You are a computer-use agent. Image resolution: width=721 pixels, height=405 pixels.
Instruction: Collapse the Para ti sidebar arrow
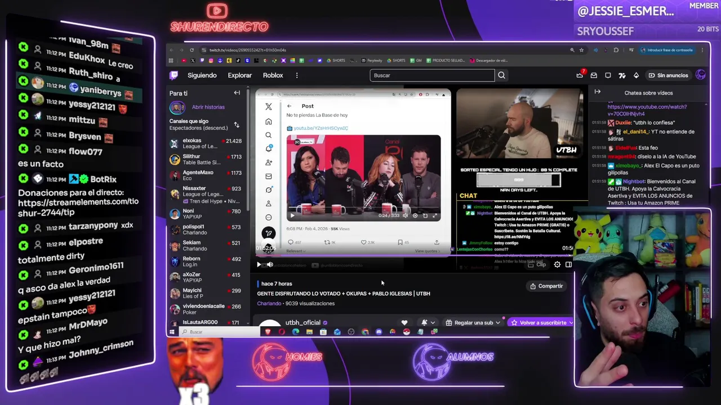[237, 93]
